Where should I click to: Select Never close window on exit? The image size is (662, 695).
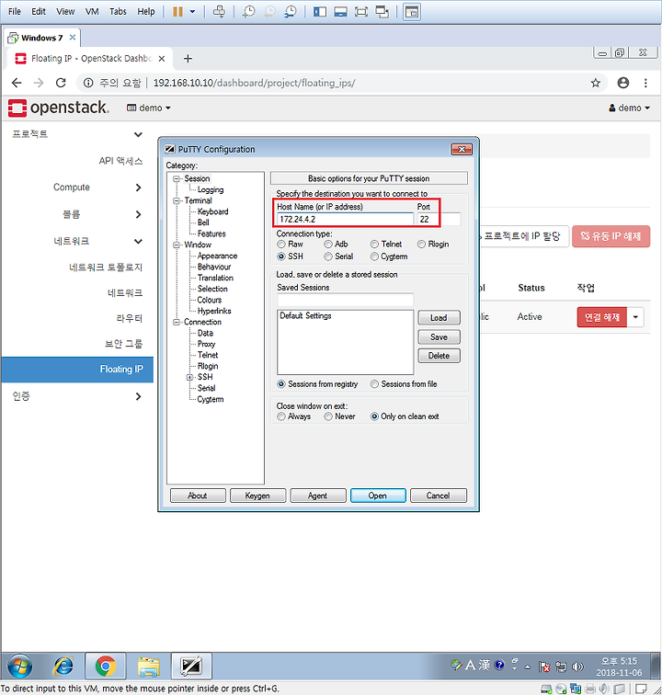[x=339, y=416]
